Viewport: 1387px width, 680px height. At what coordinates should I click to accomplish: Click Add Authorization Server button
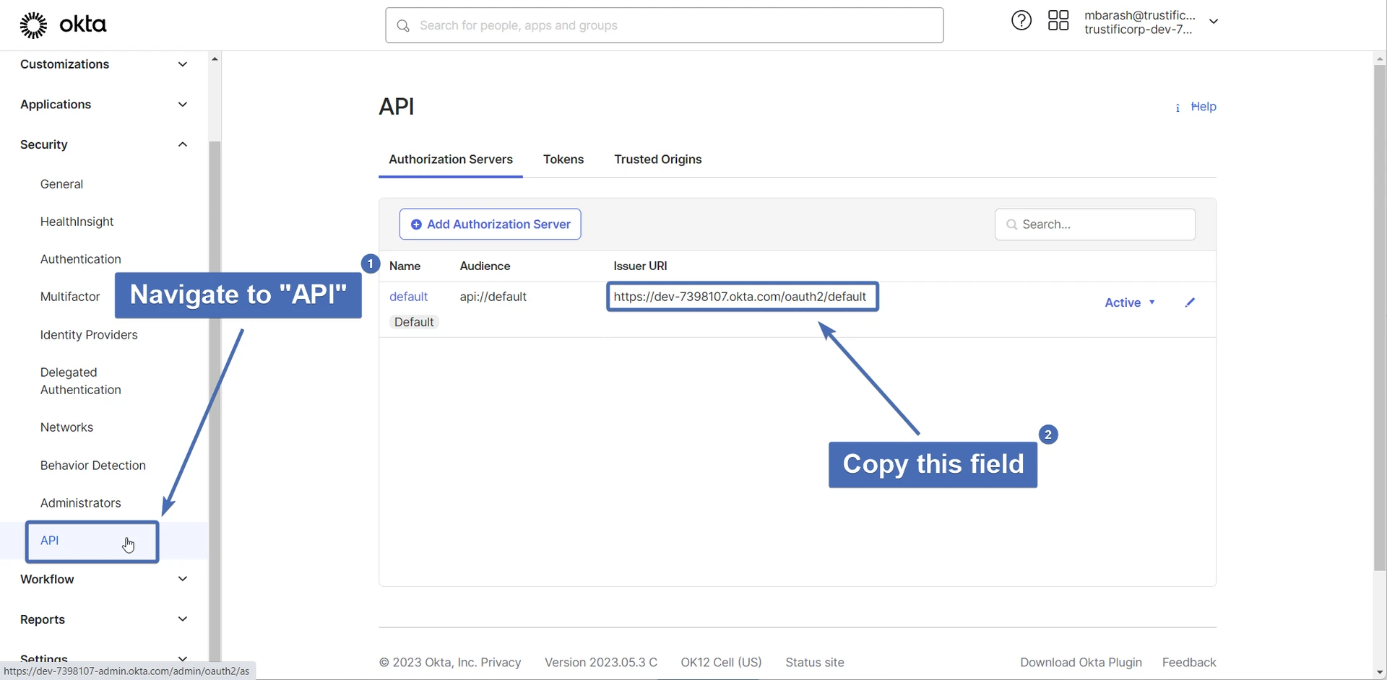coord(490,225)
